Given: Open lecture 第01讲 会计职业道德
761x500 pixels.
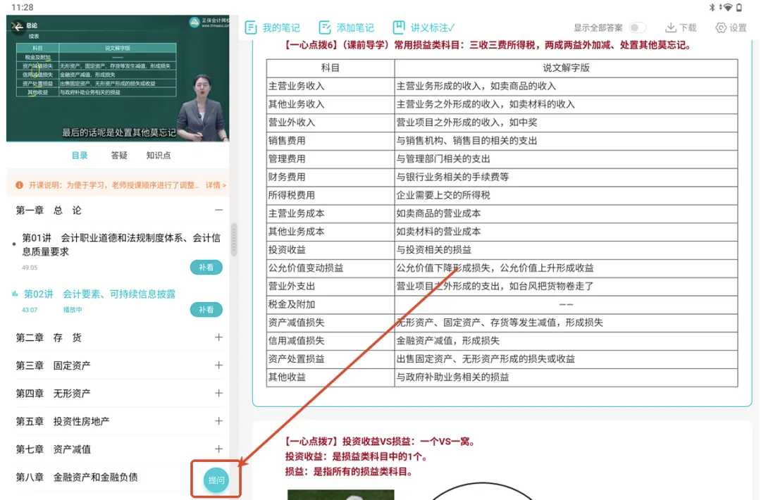Looking at the screenshot, I should pyautogui.click(x=121, y=244).
